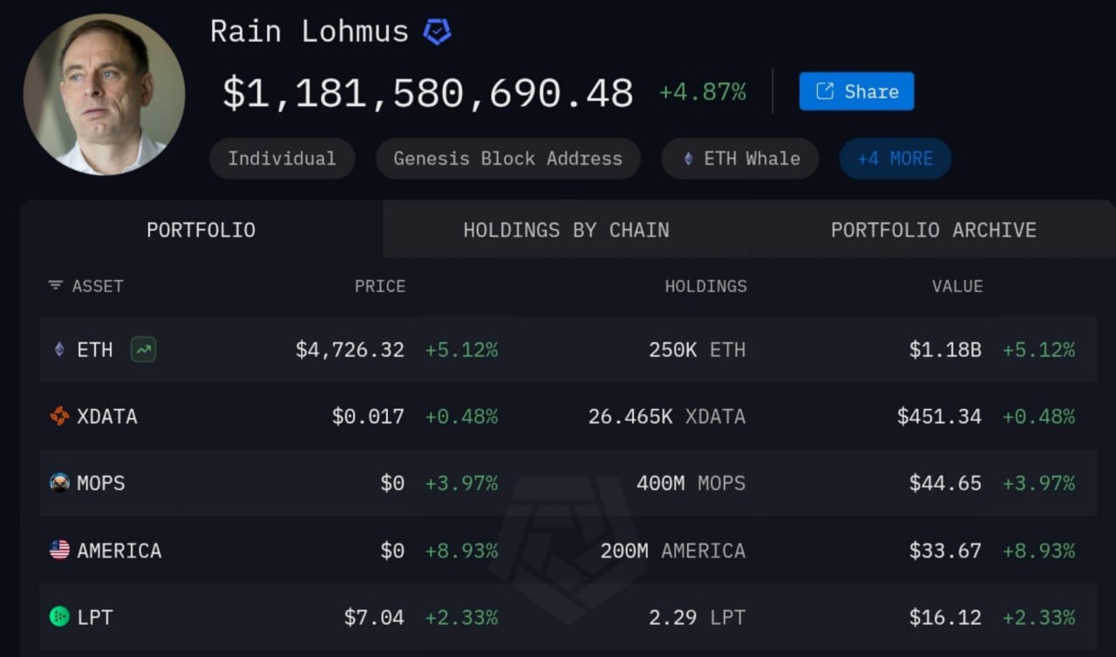Switch to the PORTFOLIO tab
The height and width of the screenshot is (657, 1116).
(x=201, y=230)
